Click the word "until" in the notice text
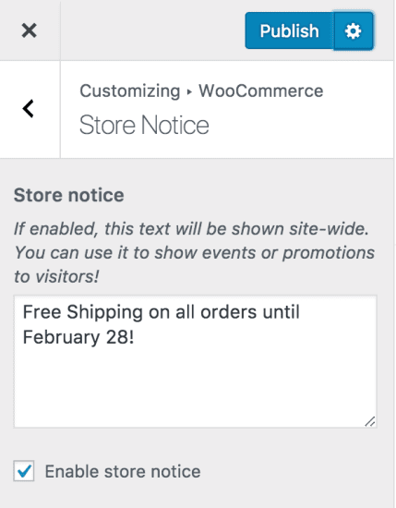Viewport: 396px width, 508px height. click(x=281, y=312)
